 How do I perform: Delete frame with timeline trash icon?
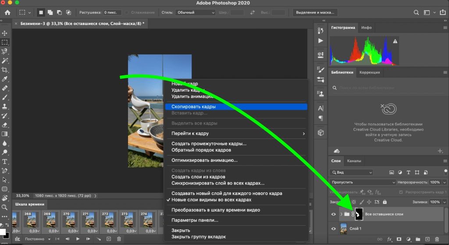click(x=119, y=239)
